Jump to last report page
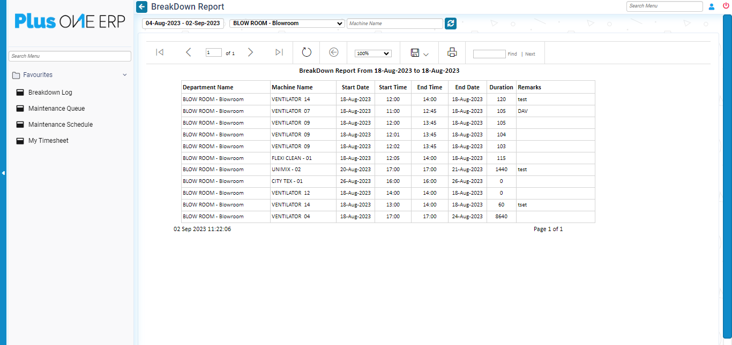This screenshot has height=345, width=732. tap(279, 52)
